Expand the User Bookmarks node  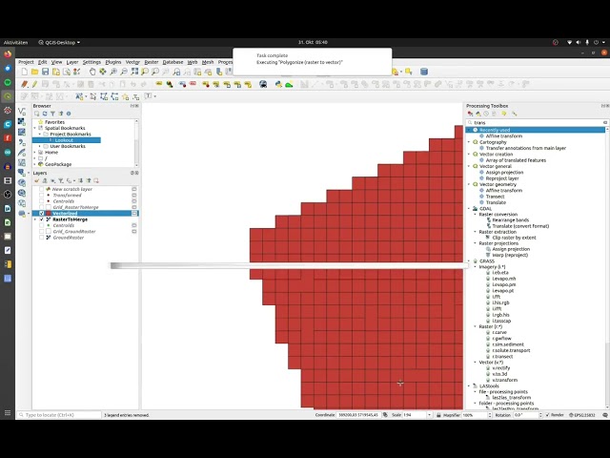point(40,146)
